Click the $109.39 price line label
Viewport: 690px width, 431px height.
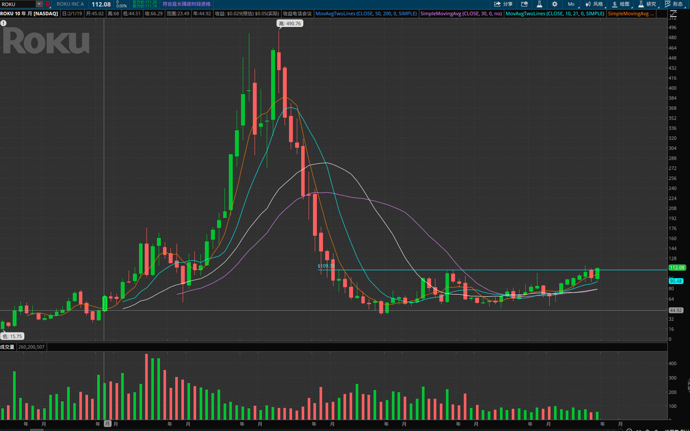coord(326,266)
